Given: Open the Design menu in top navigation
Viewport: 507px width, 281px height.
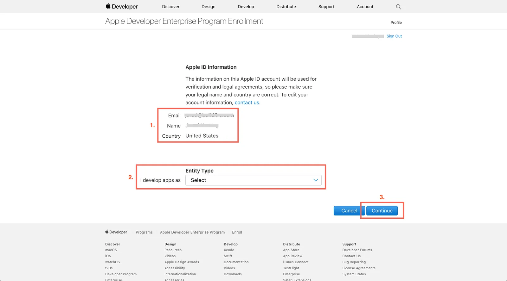Looking at the screenshot, I should click(209, 7).
